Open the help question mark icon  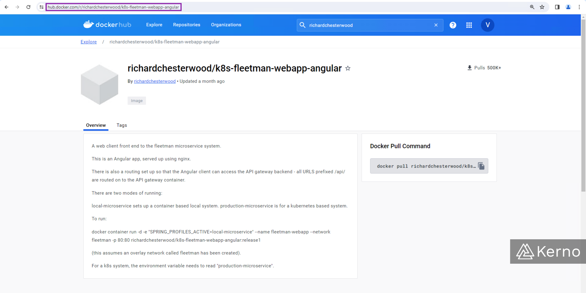[x=453, y=25]
